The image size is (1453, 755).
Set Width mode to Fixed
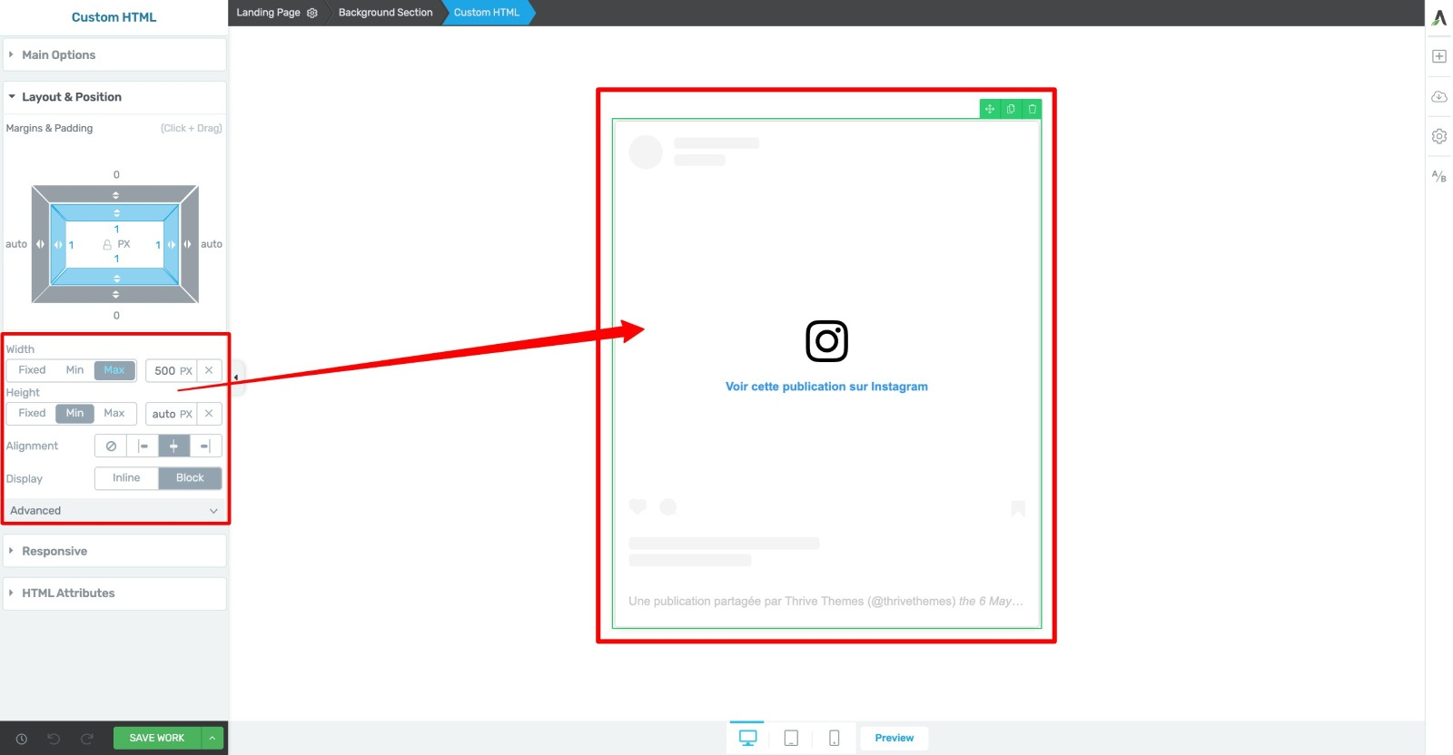[32, 370]
